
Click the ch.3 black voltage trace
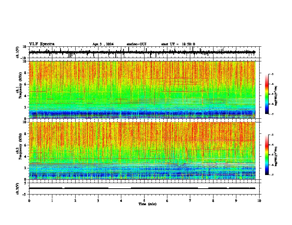click(142, 188)
